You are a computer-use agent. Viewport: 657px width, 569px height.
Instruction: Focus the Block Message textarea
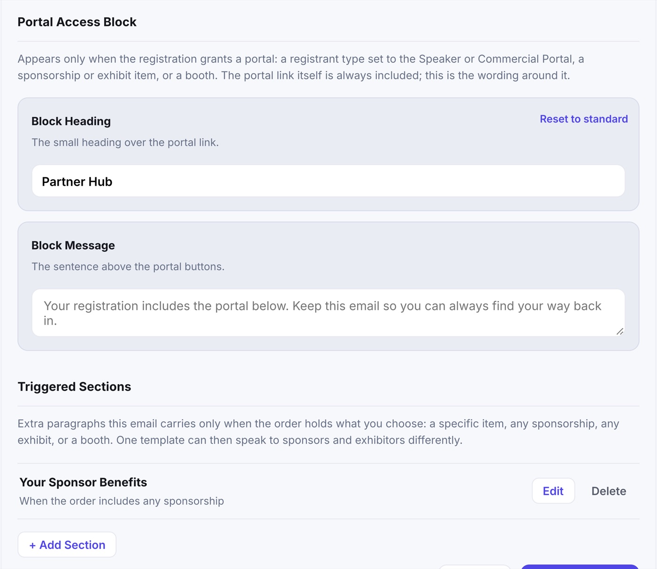pos(328,313)
